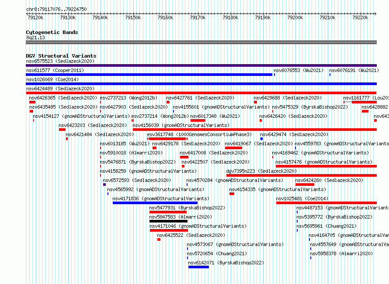Select the red nsv6419067 variant bar
The width and height of the screenshot is (389, 284).
(x=233, y=148)
